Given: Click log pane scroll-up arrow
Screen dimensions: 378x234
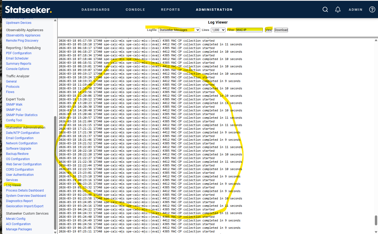Looking at the screenshot, I should tap(376, 40).
